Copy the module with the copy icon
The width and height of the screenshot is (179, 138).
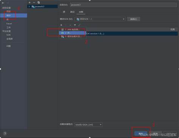pyautogui.click(x=39, y=2)
